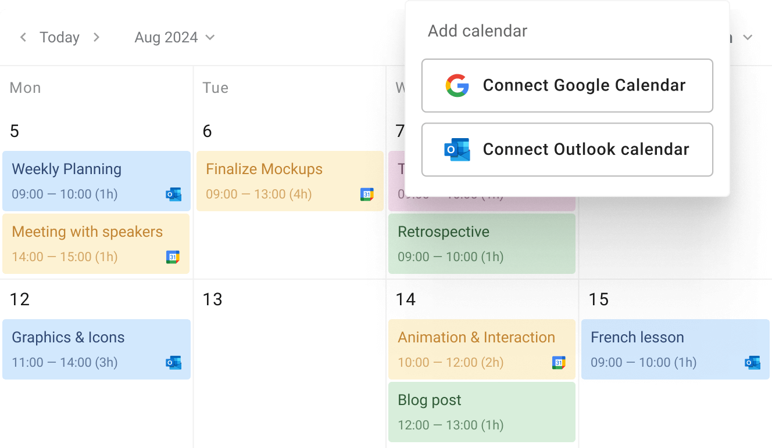Open the Blog post event on August 14
772x448 pixels.
[481, 412]
